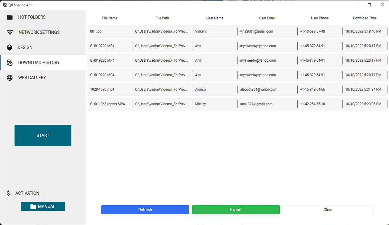Select the 001.jpg row file name

pyautogui.click(x=96, y=31)
